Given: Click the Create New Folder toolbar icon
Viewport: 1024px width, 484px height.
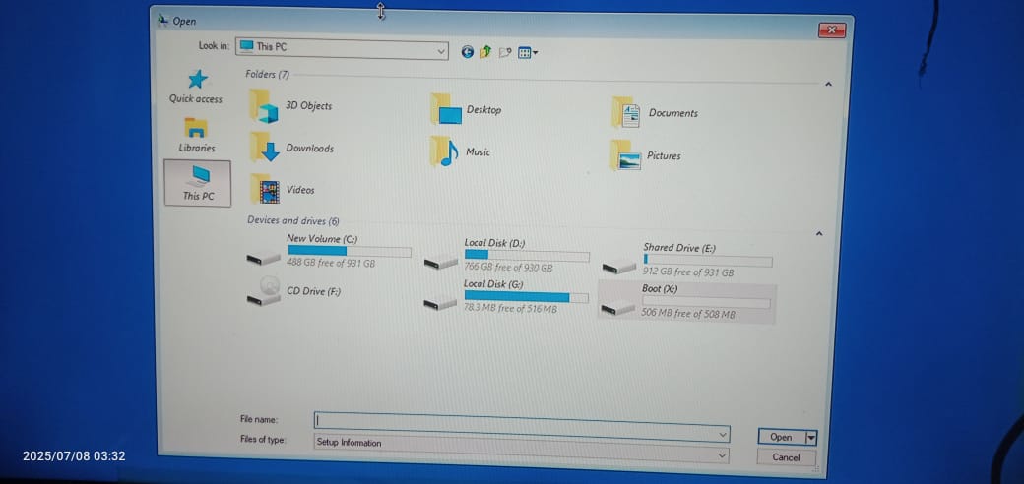Looking at the screenshot, I should [x=504, y=53].
